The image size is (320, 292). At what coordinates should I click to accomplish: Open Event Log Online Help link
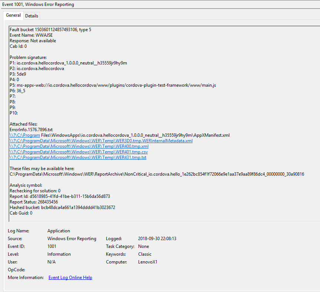(x=70, y=278)
